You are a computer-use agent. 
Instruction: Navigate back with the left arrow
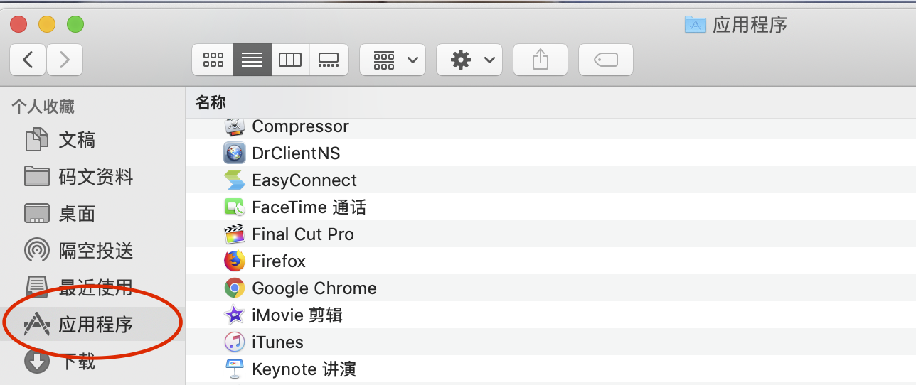coord(28,60)
